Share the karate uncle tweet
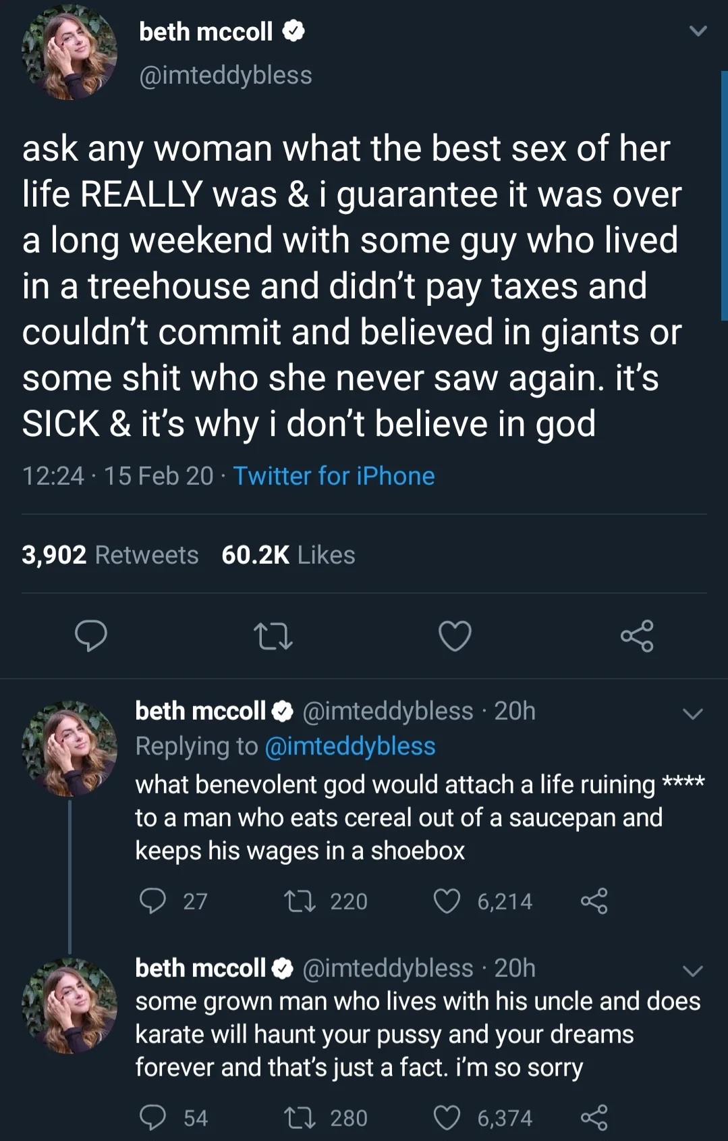The width and height of the screenshot is (728, 1141). click(594, 1117)
